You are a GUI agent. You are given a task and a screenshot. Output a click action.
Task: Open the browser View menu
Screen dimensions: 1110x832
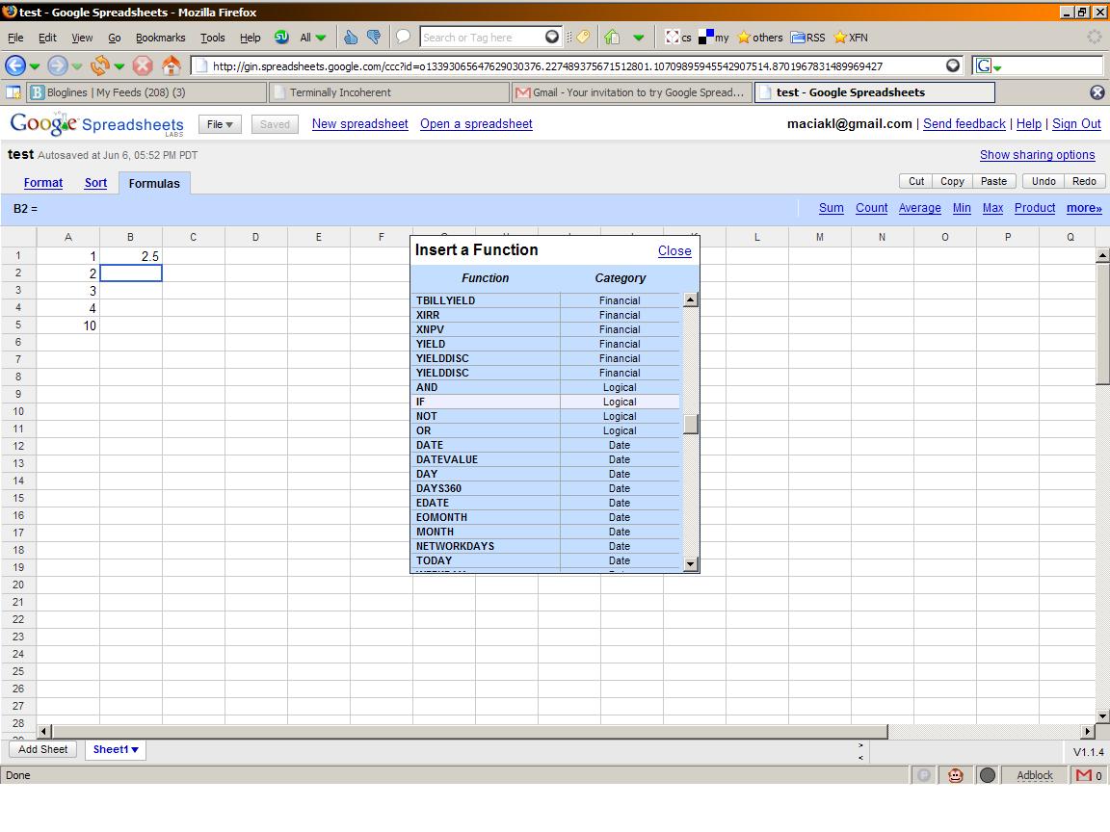(82, 38)
